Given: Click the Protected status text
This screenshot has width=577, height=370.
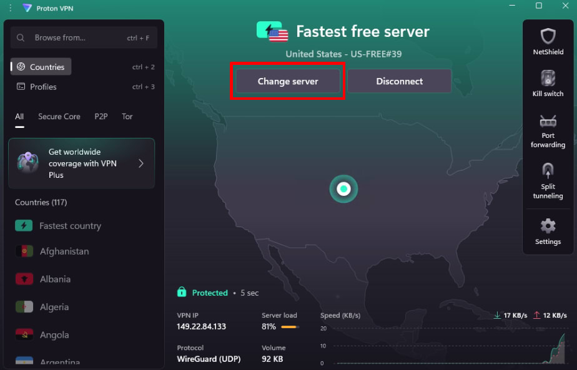Looking at the screenshot, I should point(210,293).
